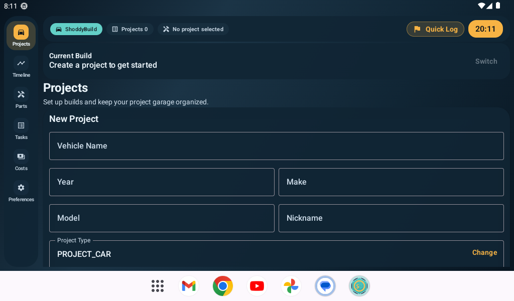Click the 'No project selected' wrench chip
The image size is (514, 301).
coord(193,29)
